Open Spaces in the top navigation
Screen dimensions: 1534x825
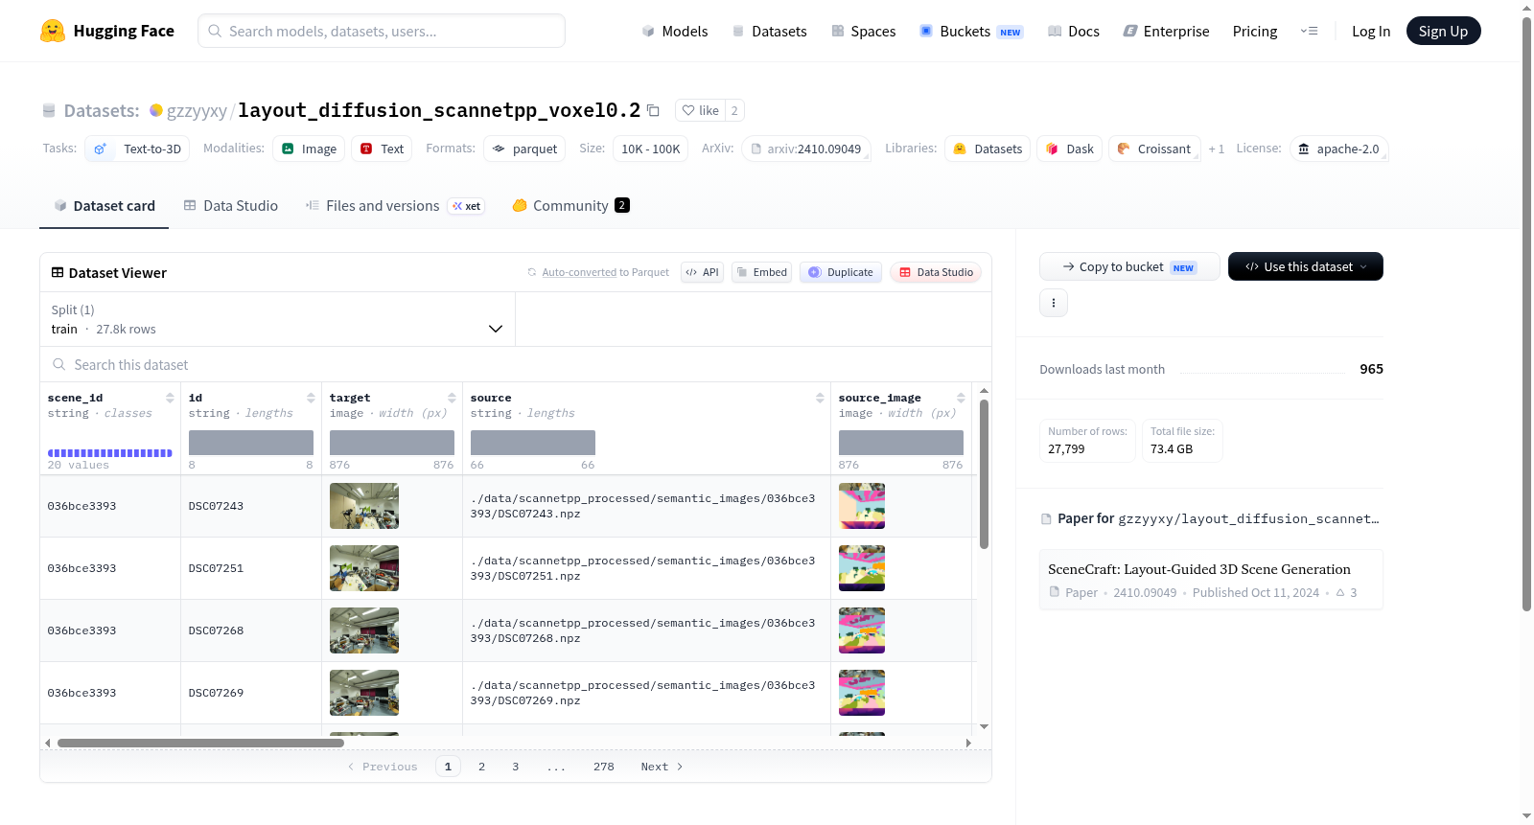pyautogui.click(x=863, y=32)
